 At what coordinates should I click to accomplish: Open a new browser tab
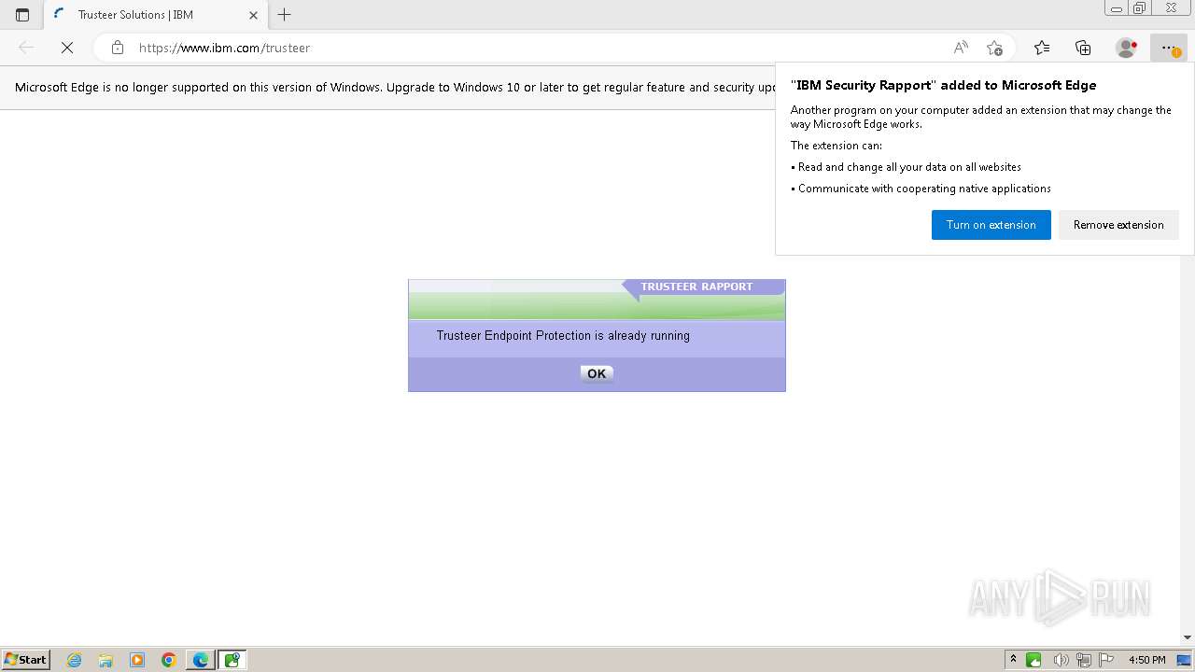(285, 15)
